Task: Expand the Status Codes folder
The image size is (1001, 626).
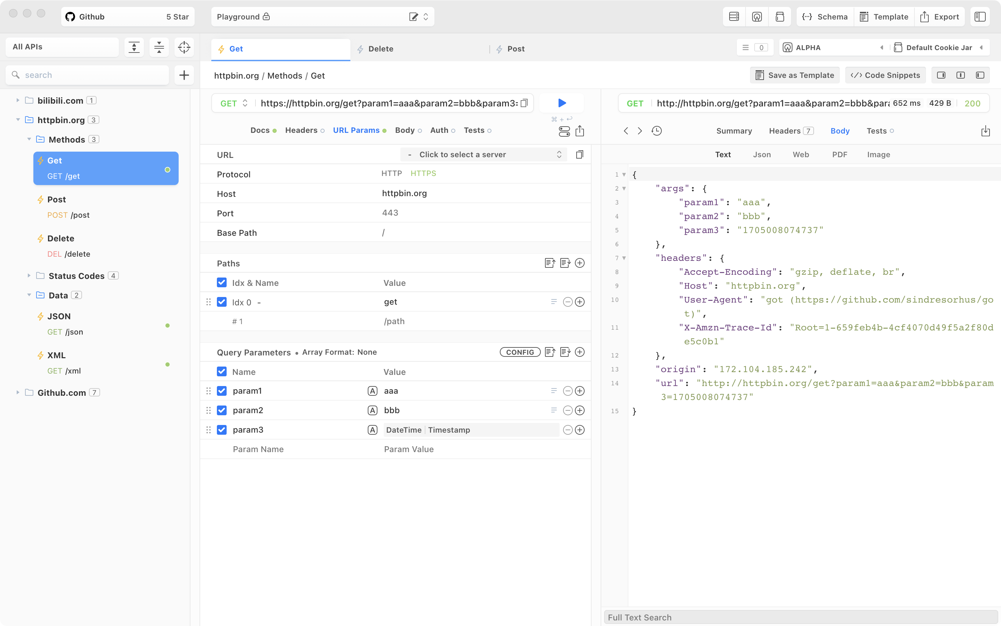Action: tap(29, 275)
